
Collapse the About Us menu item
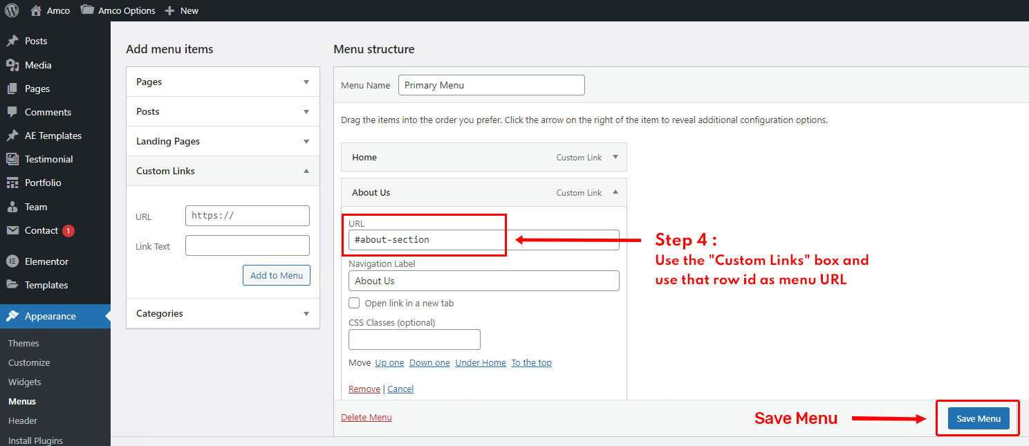point(615,192)
